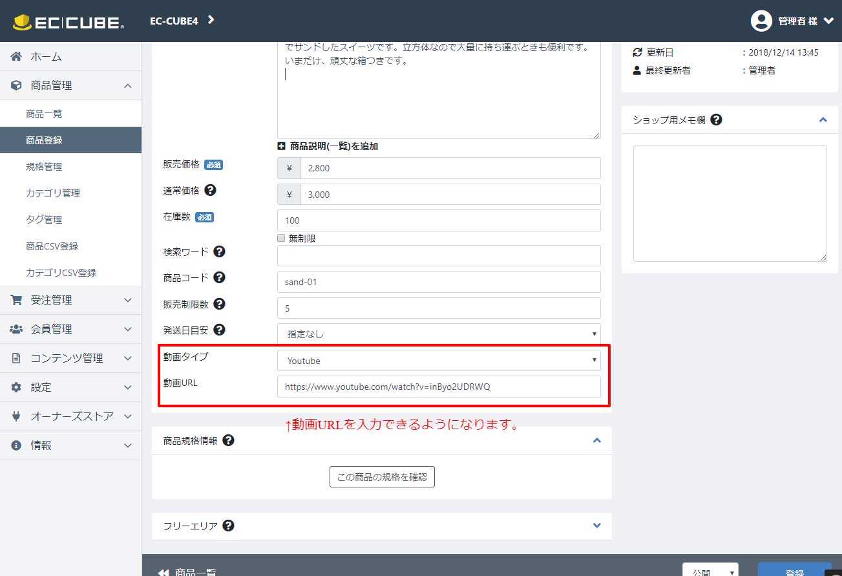Expand the コンテンツ管理 sidebar section
The image size is (842, 576).
pyautogui.click(x=128, y=358)
